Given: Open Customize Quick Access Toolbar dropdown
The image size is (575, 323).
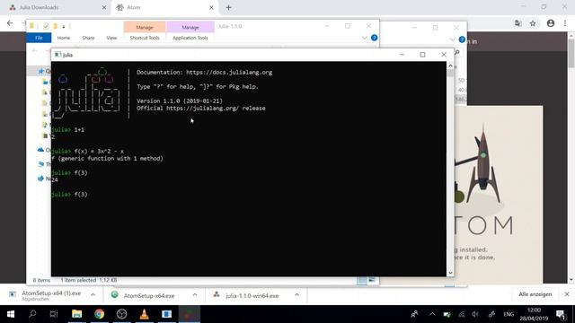Looking at the screenshot, I should click(64, 26).
